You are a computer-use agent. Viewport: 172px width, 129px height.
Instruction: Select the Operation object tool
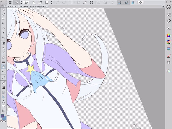tap(4, 19)
